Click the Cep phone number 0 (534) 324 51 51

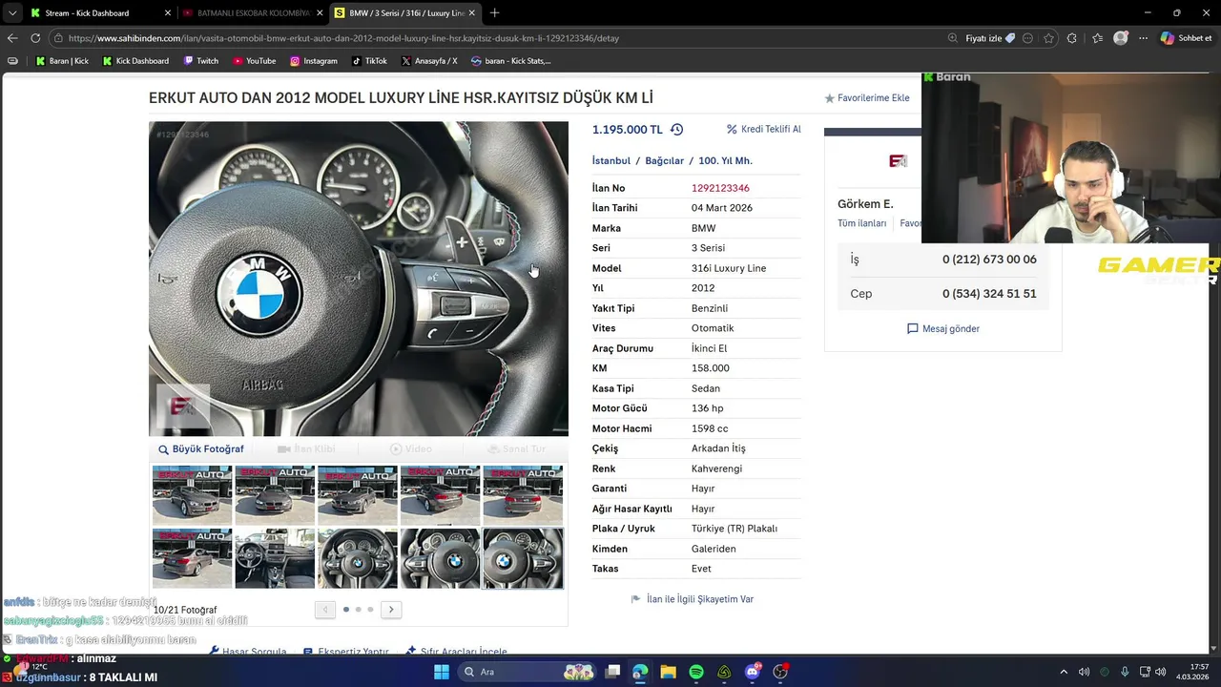tap(989, 294)
